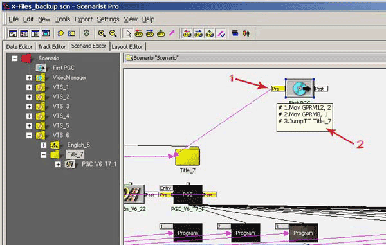This screenshot has width=386, height=245.
Task: Toggle the pressed red left-arrow display button
Action: [187, 33]
